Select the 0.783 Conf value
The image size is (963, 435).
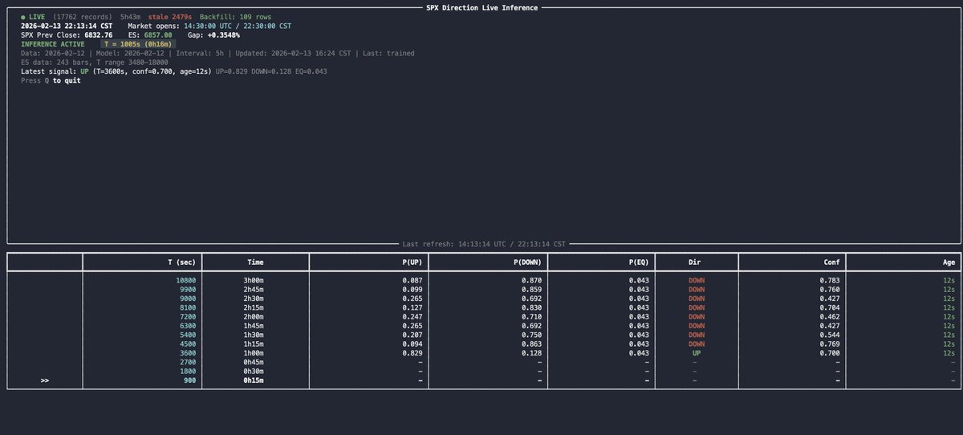(829, 280)
